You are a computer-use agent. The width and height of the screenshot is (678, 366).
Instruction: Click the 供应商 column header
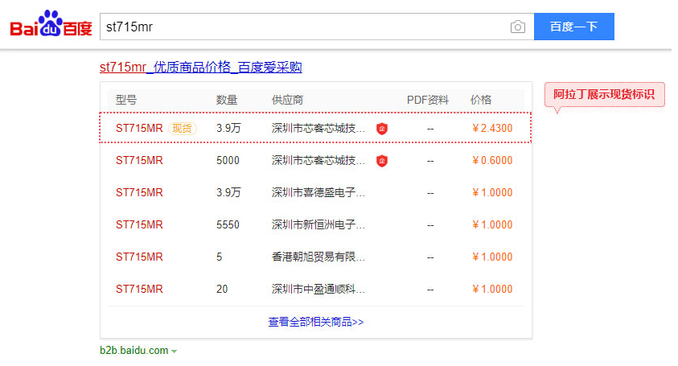(287, 100)
